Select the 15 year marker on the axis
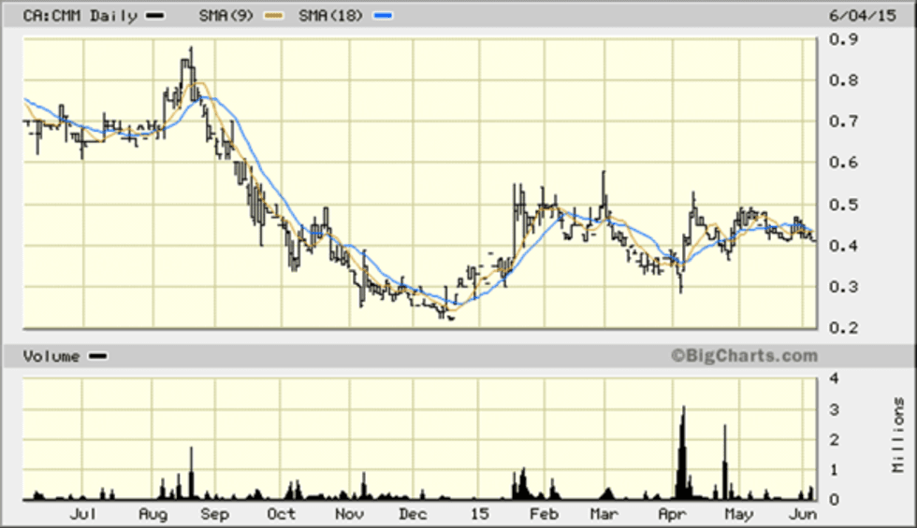The height and width of the screenshot is (528, 917). [x=479, y=514]
